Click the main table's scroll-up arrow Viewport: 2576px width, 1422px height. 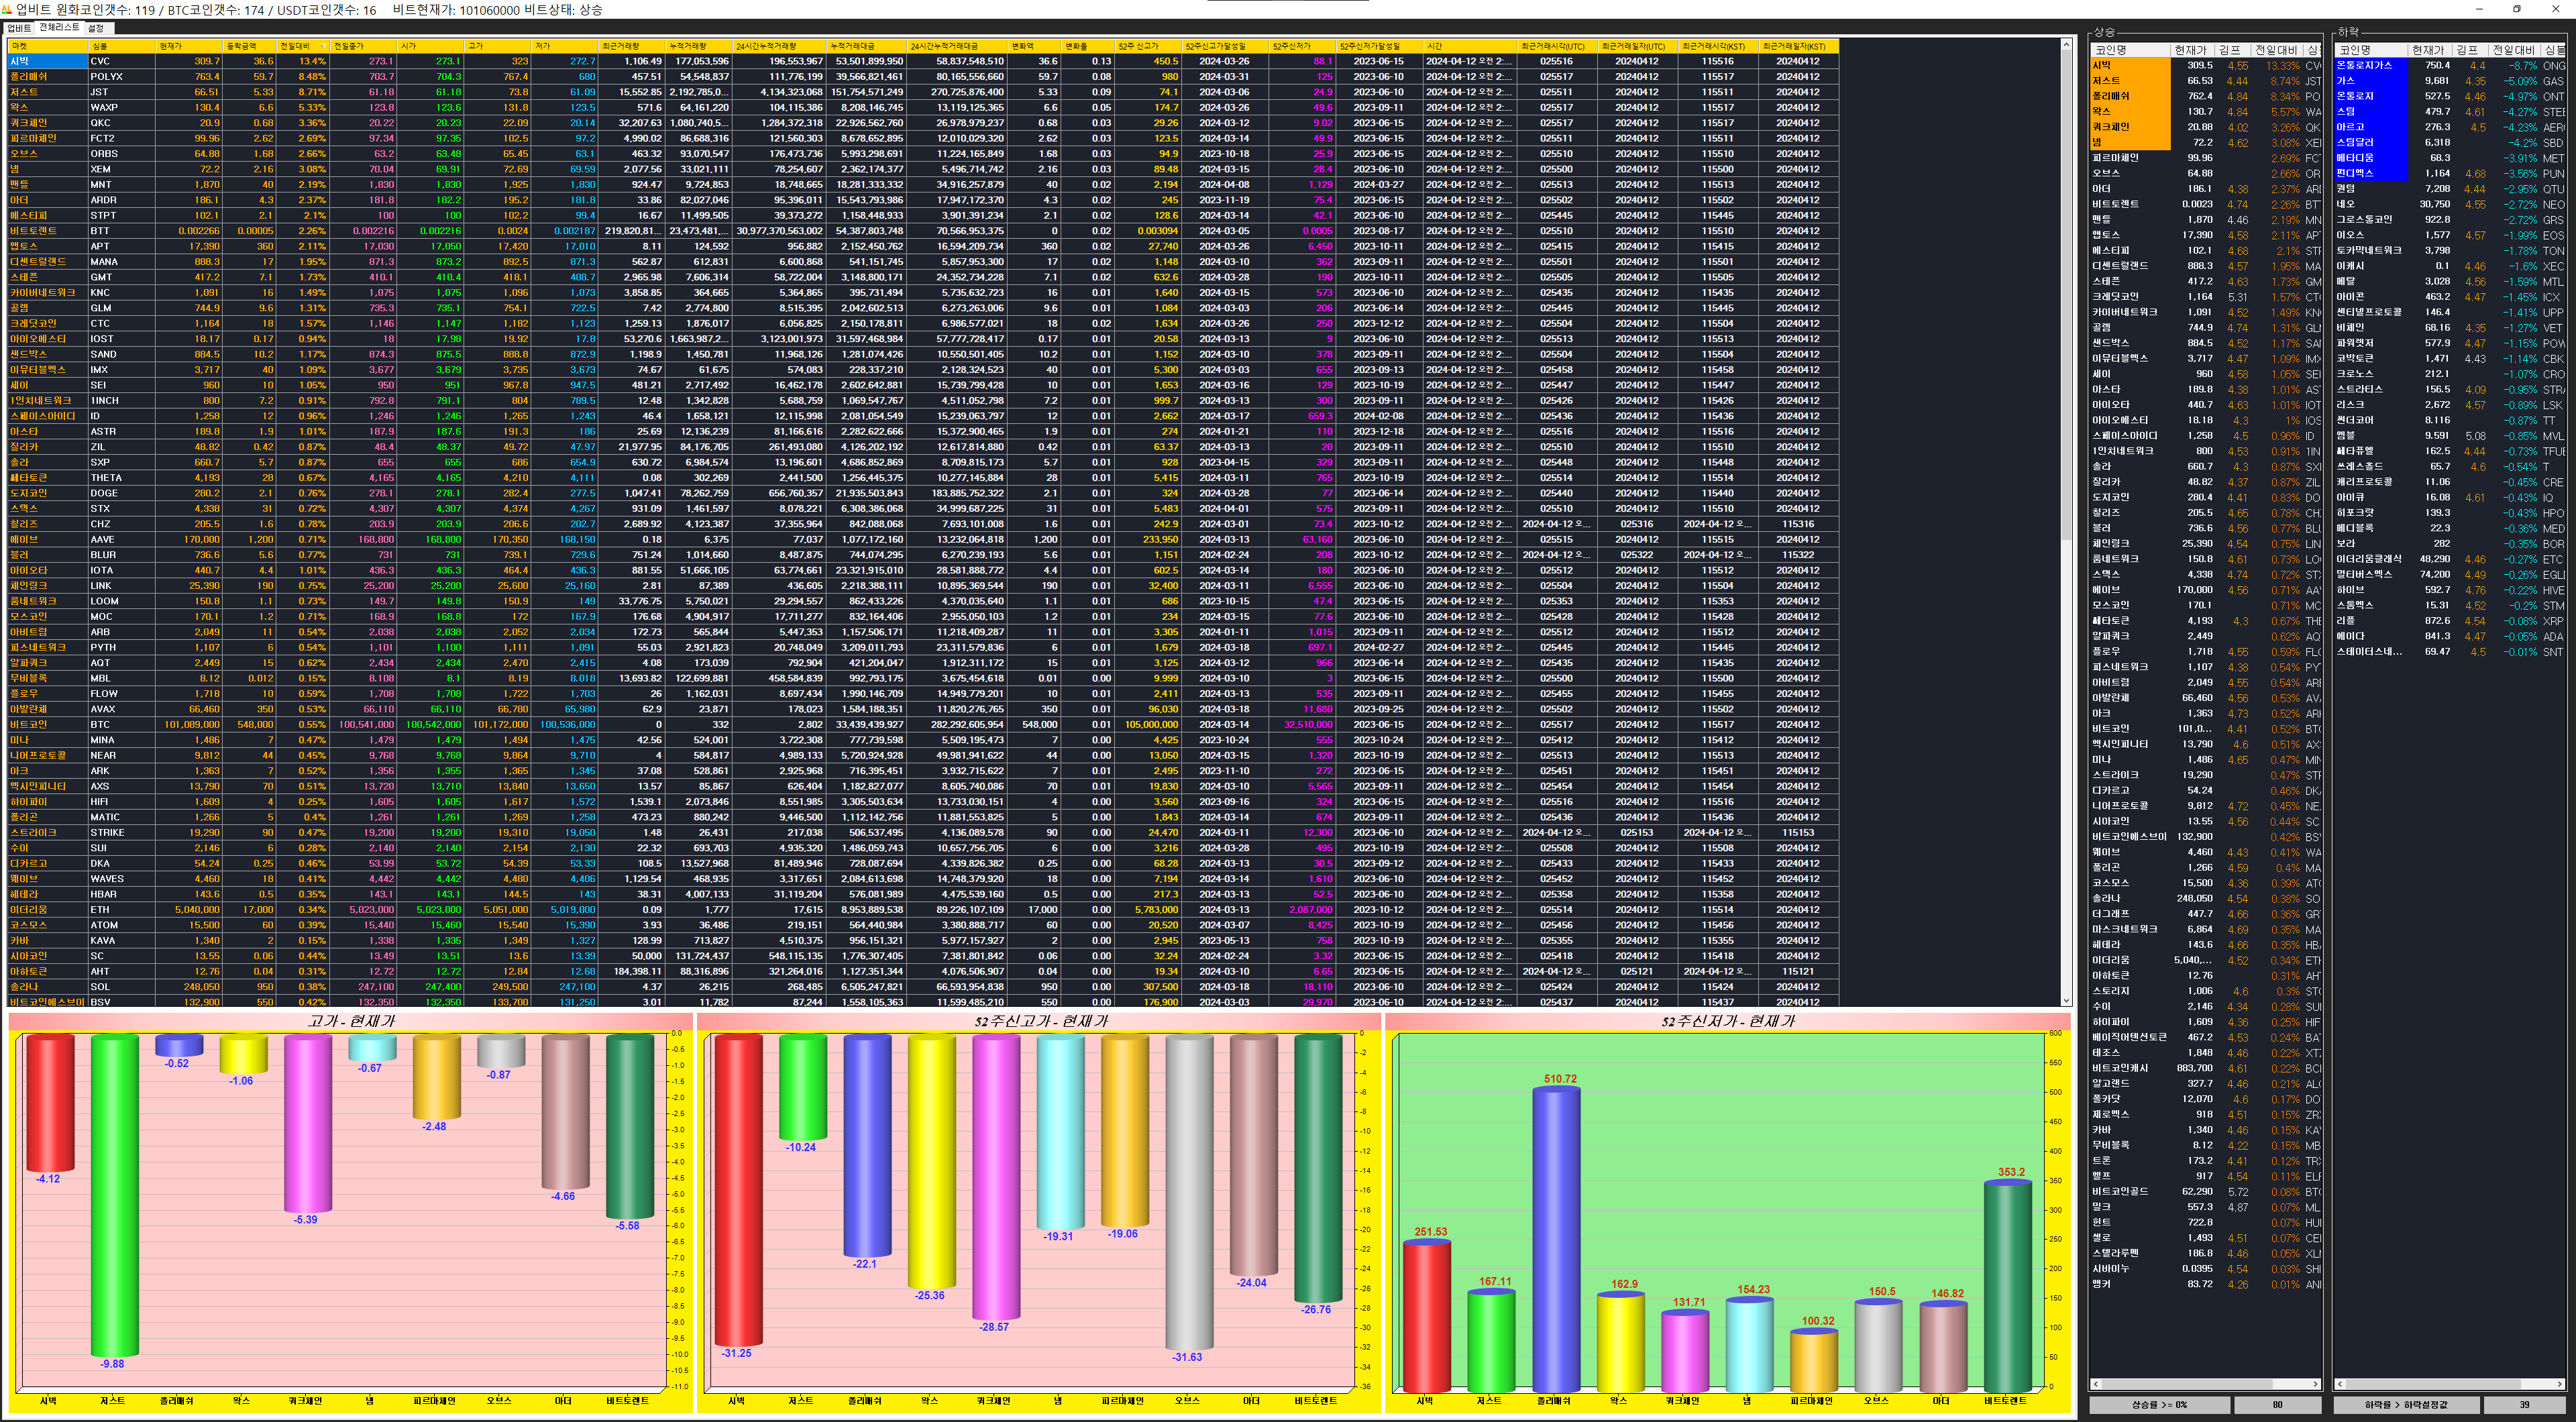coord(2066,45)
